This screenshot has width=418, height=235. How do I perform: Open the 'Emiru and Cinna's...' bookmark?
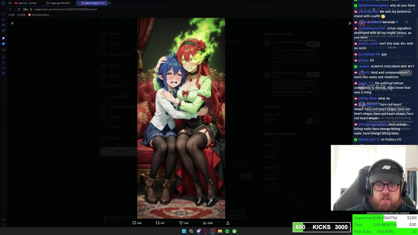click(39, 15)
